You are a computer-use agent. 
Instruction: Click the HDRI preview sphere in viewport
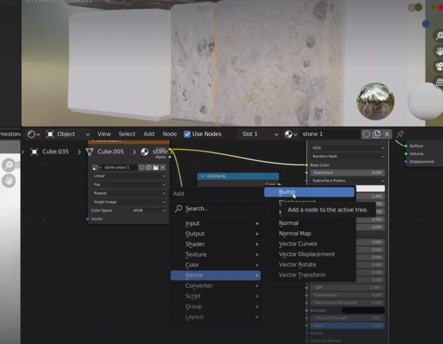coord(376,101)
